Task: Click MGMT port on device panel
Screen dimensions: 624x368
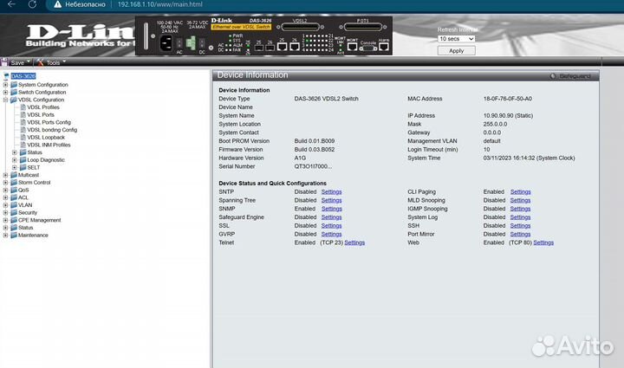Action: [352, 46]
